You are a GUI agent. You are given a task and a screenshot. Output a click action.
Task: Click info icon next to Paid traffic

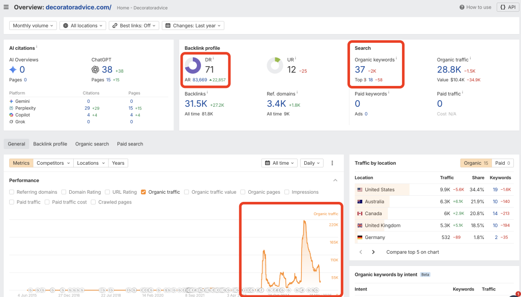coord(462,93)
